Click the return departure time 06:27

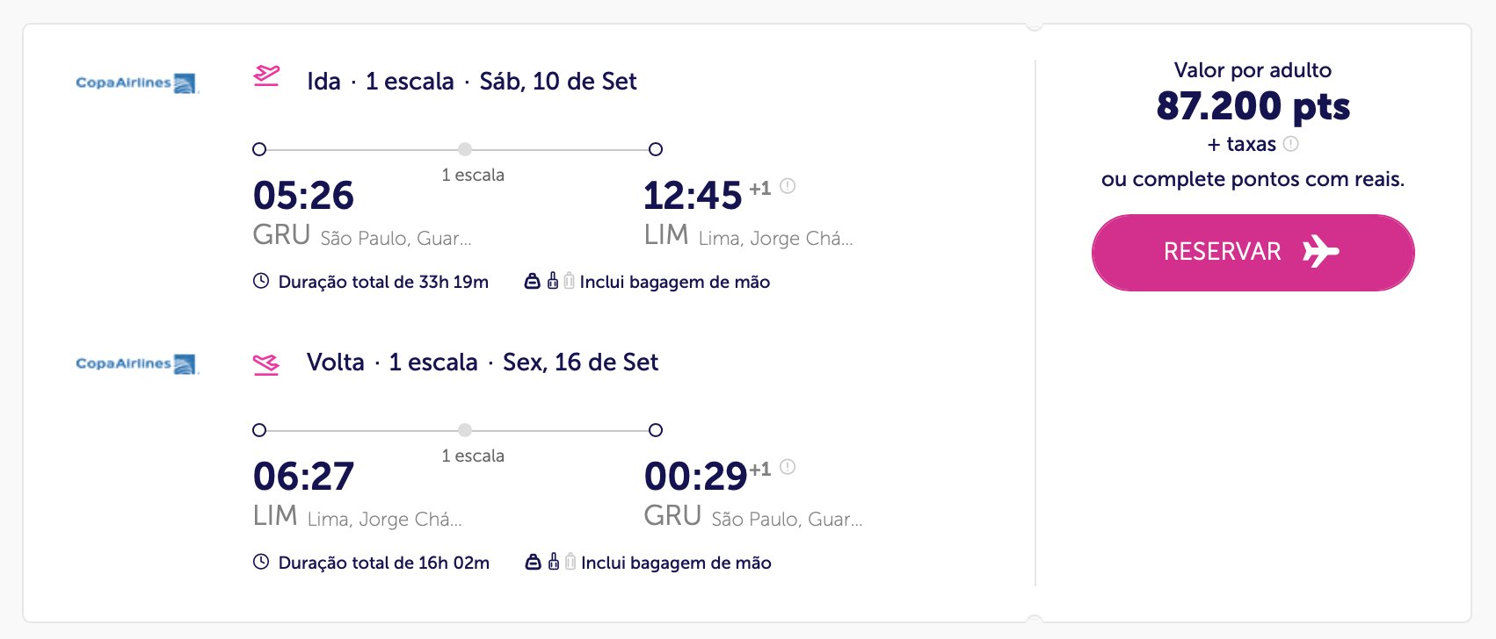[x=303, y=476]
